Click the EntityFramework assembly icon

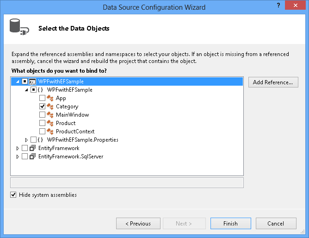click(32, 148)
